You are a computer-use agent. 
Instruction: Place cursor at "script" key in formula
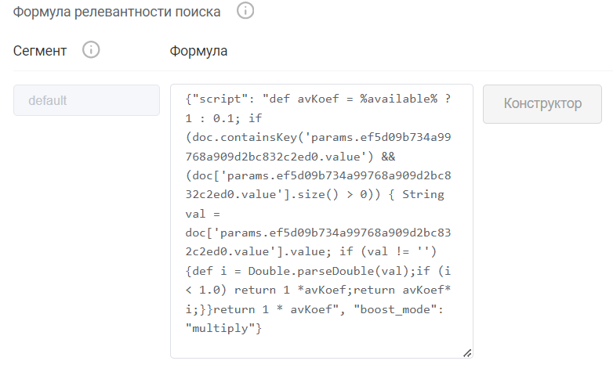click(x=221, y=100)
